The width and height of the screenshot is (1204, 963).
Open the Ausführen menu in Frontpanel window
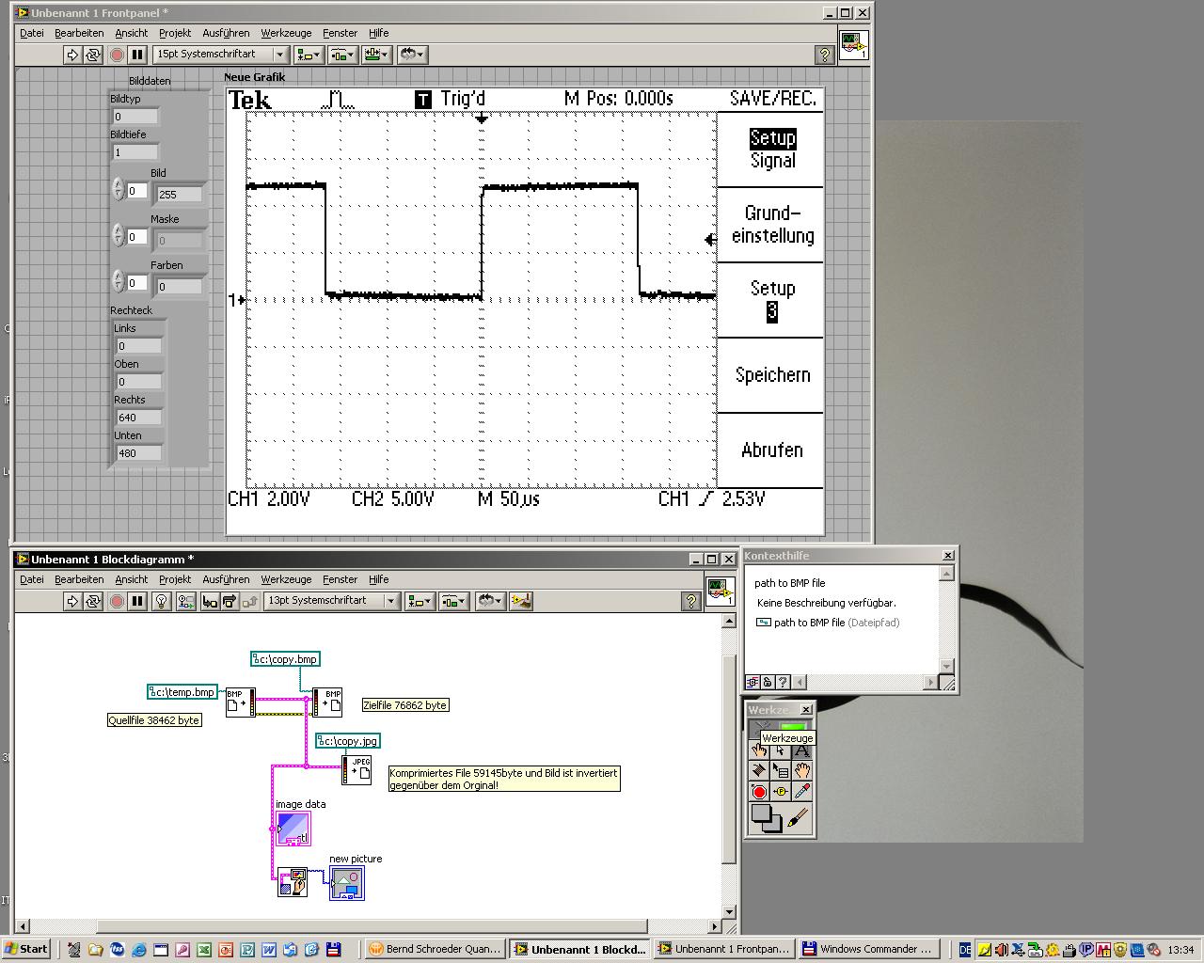tap(226, 33)
